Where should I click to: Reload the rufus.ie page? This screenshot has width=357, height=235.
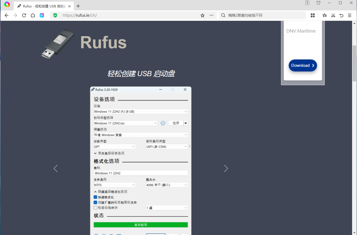(24, 15)
